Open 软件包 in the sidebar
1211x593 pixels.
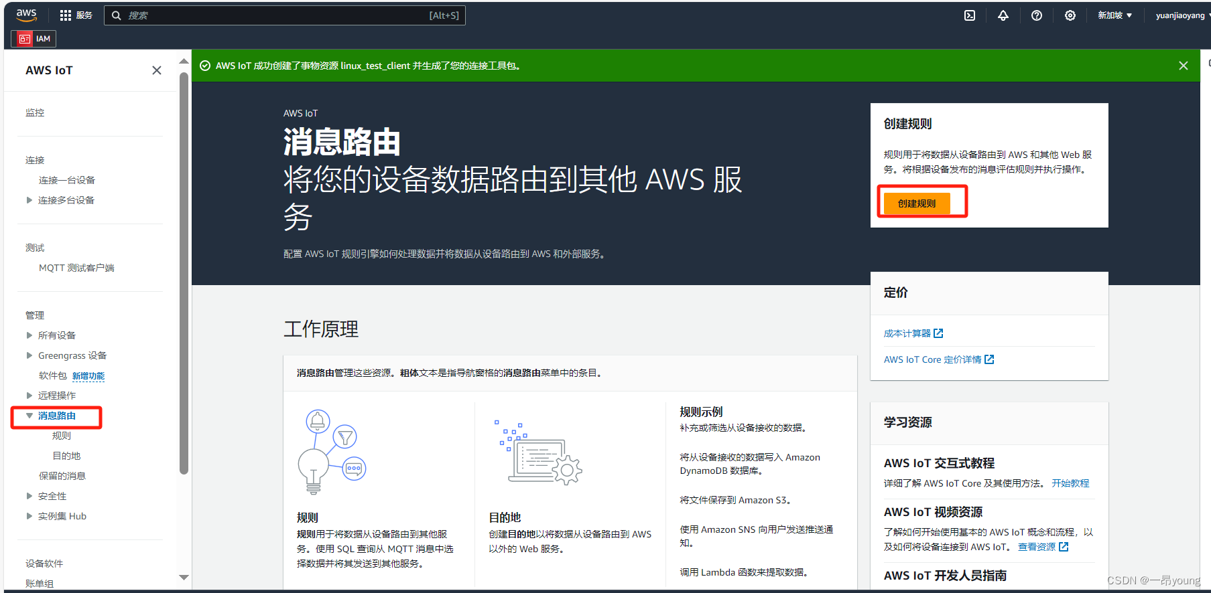[53, 375]
